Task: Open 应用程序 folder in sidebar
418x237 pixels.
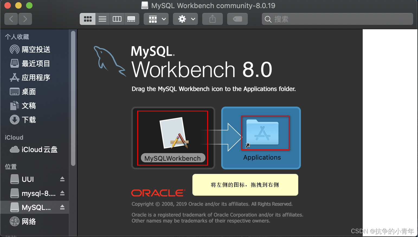Action: pyautogui.click(x=35, y=78)
